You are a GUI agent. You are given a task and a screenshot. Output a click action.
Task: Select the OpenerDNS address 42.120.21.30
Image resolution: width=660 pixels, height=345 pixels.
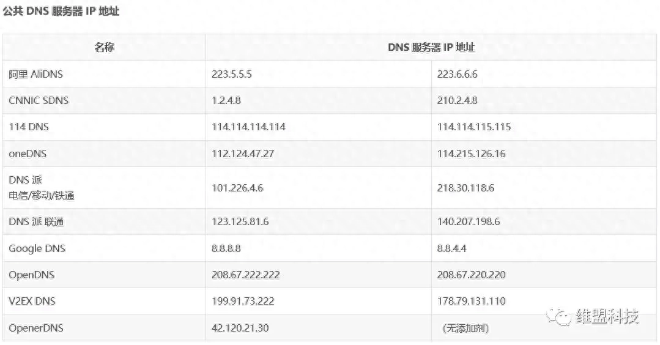click(x=240, y=328)
